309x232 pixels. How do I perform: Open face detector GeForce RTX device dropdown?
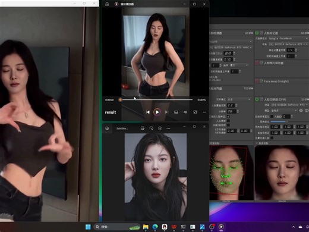(x=231, y=48)
